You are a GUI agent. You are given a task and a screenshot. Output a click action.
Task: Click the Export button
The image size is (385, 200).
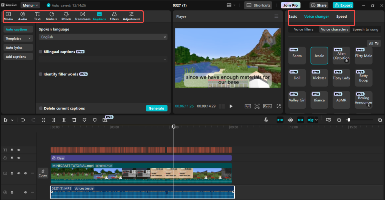[x=343, y=5]
